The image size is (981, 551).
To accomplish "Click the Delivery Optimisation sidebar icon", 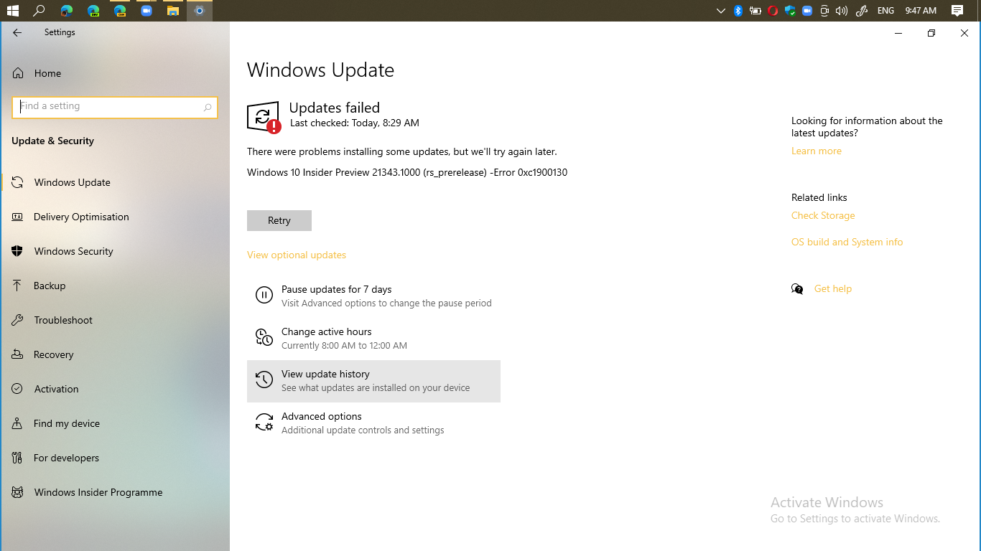I will (x=18, y=217).
